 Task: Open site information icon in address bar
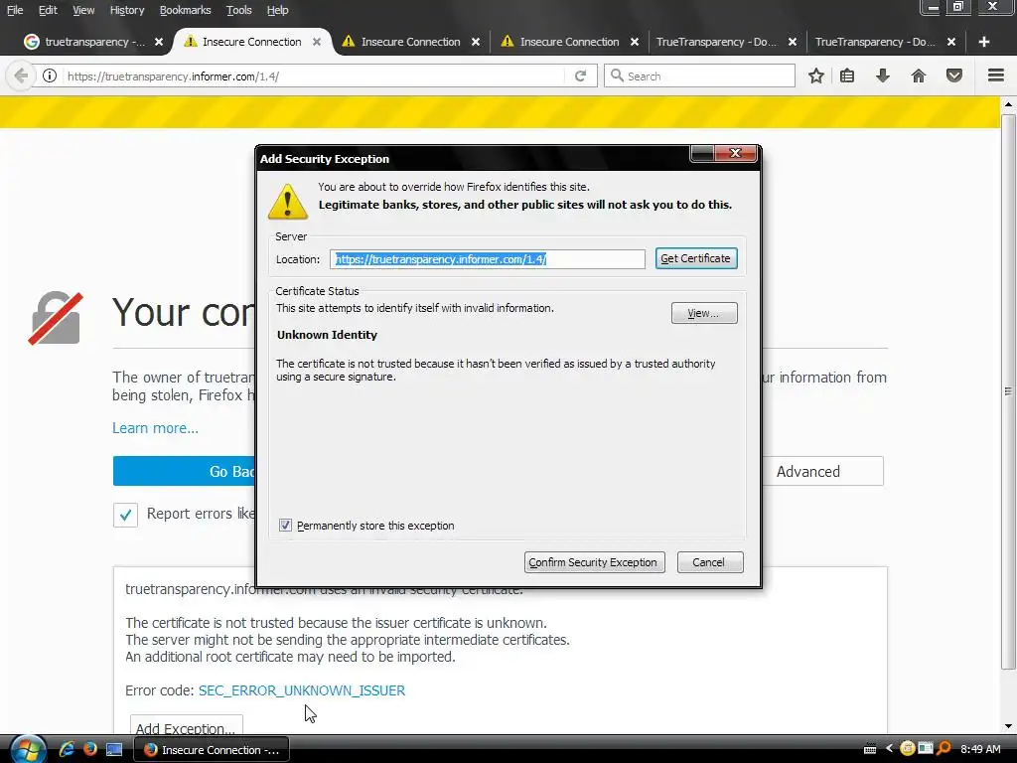[50, 76]
